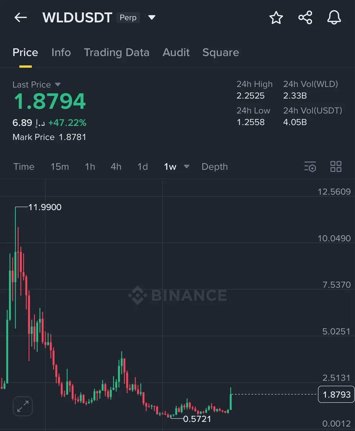Click the current price tag 1.8793

click(336, 394)
